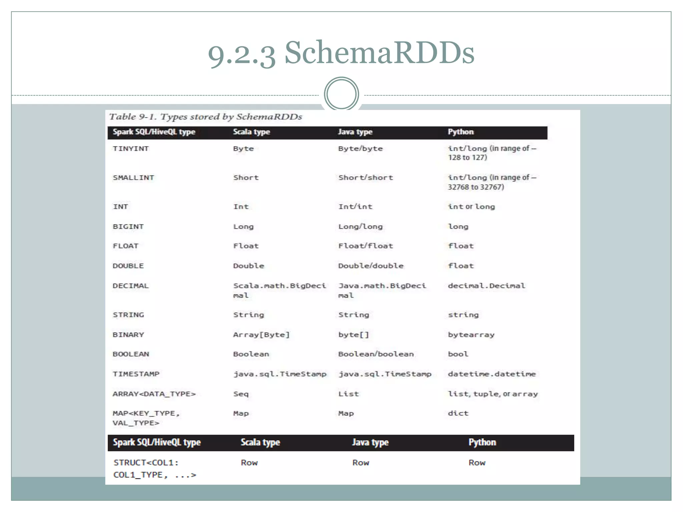Click the slide title '9.2.3 SchemaRDDs'
Viewport: 683px width, 512px height.
click(x=341, y=53)
